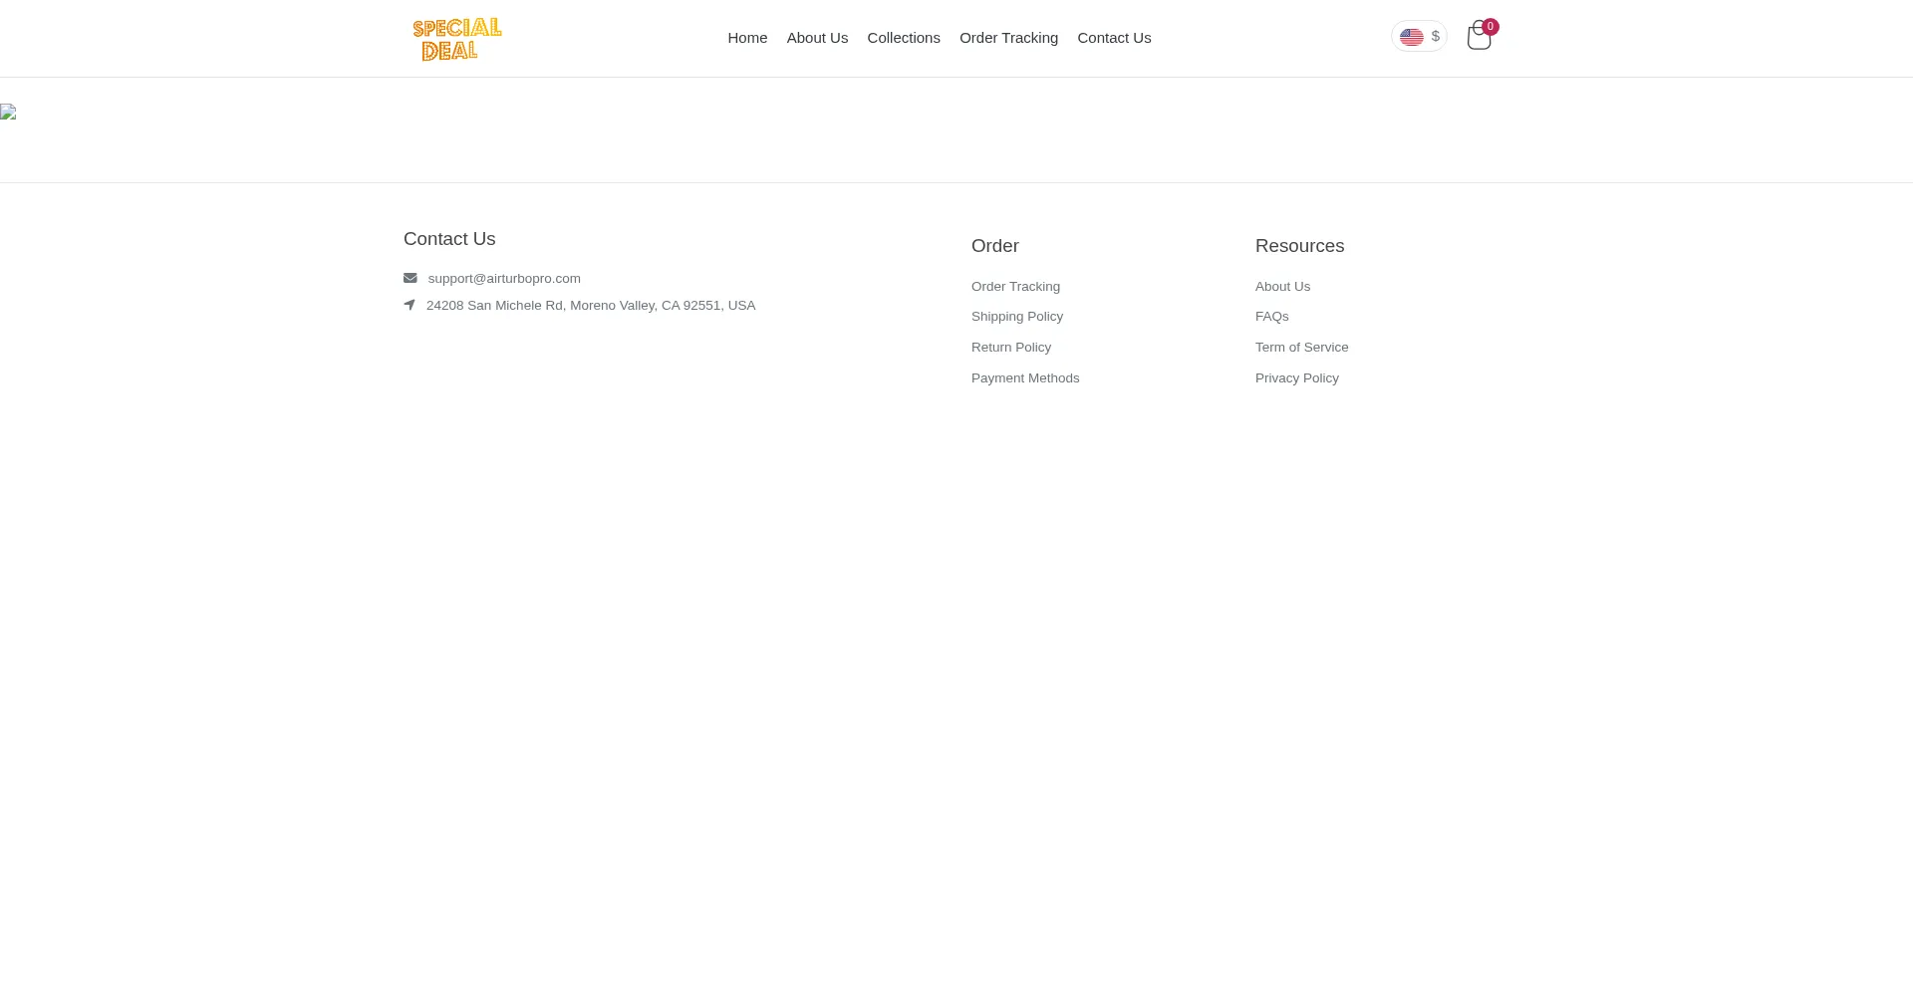Image resolution: width=1913 pixels, height=989 pixels.
Task: Open the Payment Methods footer link
Action: click(x=1025, y=378)
